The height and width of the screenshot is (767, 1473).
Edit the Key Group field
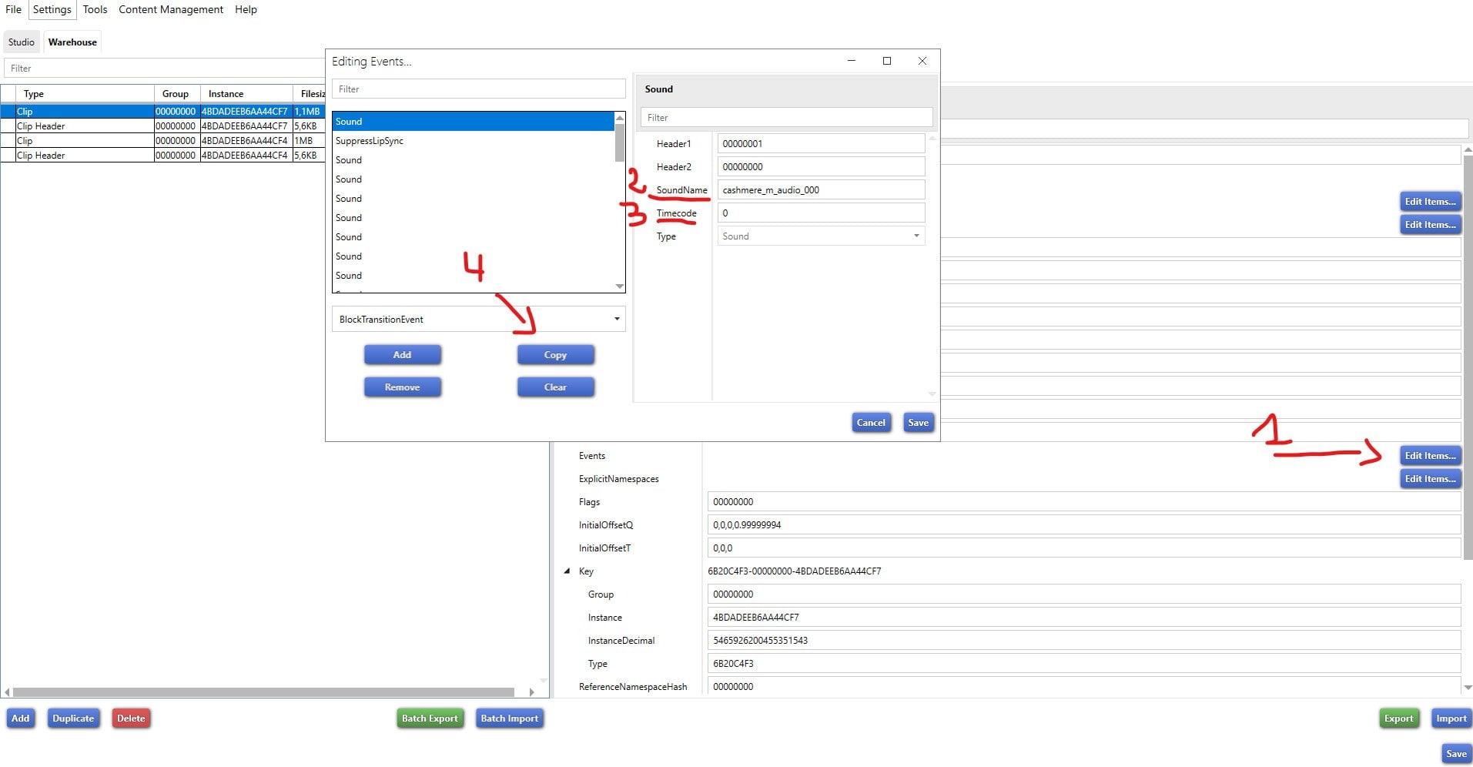[1083, 595]
